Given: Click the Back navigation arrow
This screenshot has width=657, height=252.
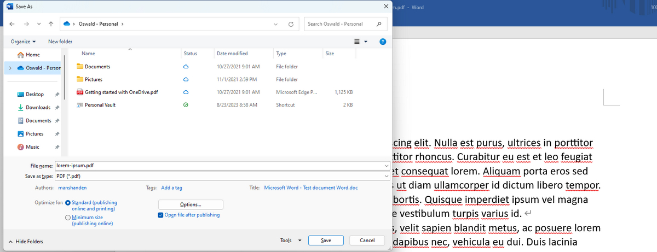Looking at the screenshot, I should 12,24.
